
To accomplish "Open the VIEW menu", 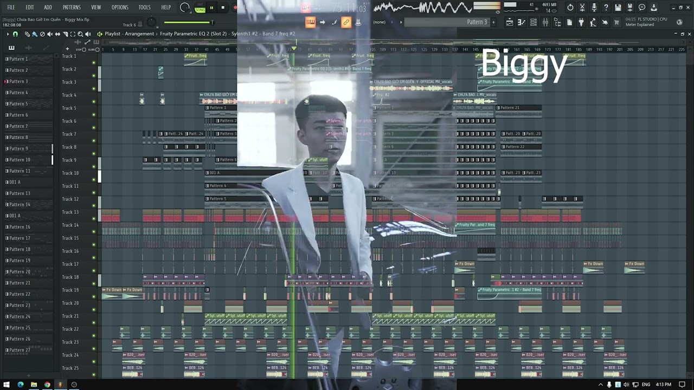I will 96,8.
